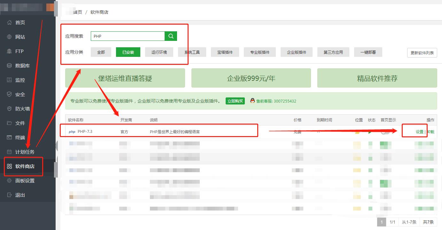The height and width of the screenshot is (230, 442).
Task: Open 设置 for PHP-7.3
Action: click(x=420, y=132)
